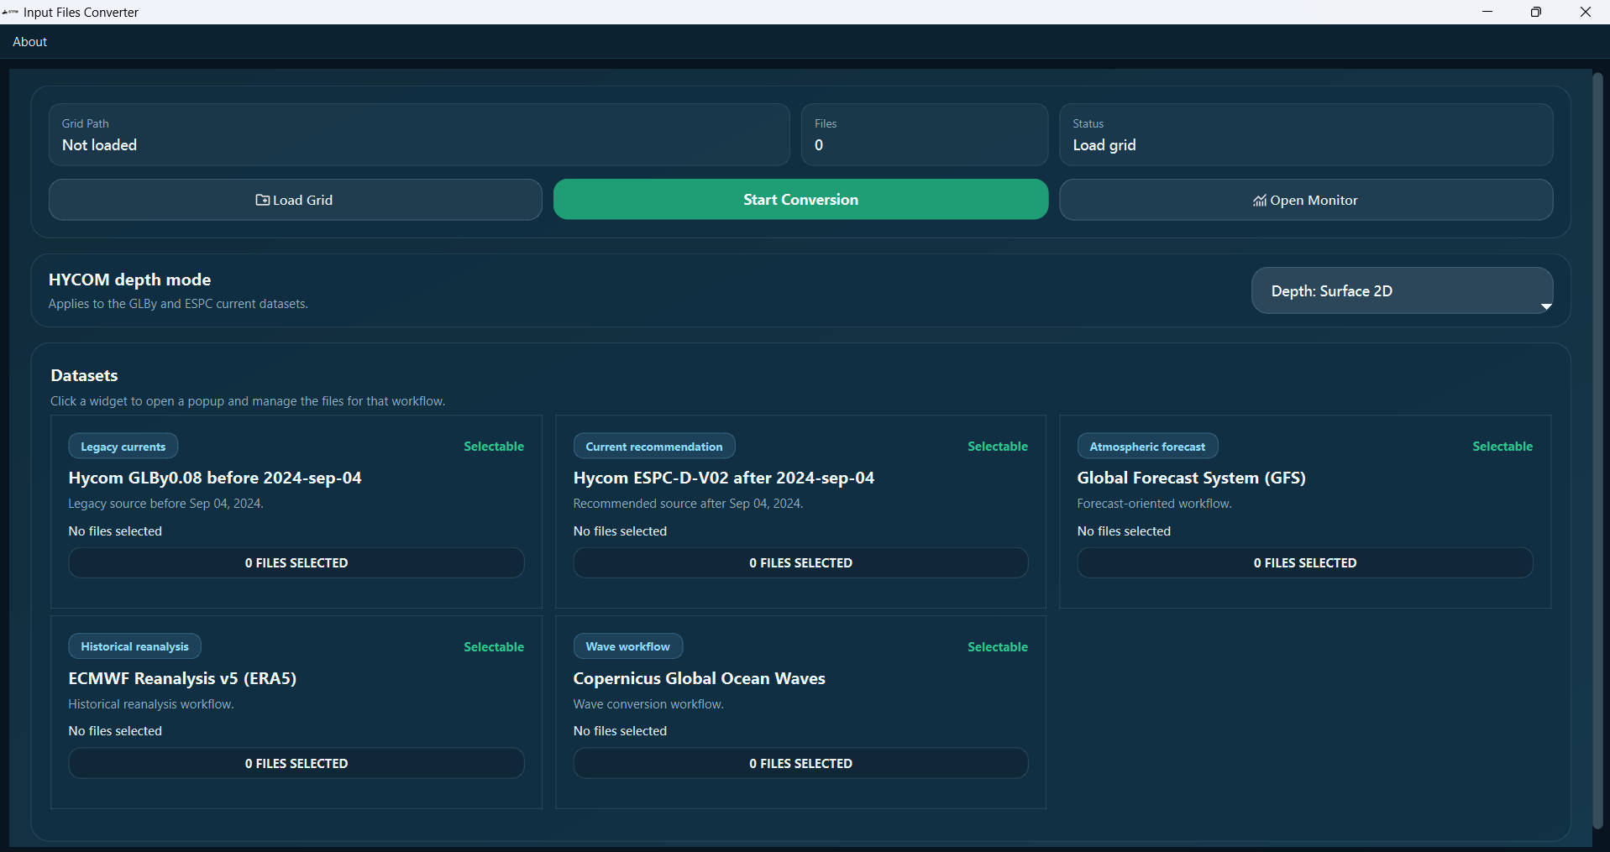The height and width of the screenshot is (852, 1610).
Task: Restore down the Input Files Converter window
Action: click(x=1536, y=12)
